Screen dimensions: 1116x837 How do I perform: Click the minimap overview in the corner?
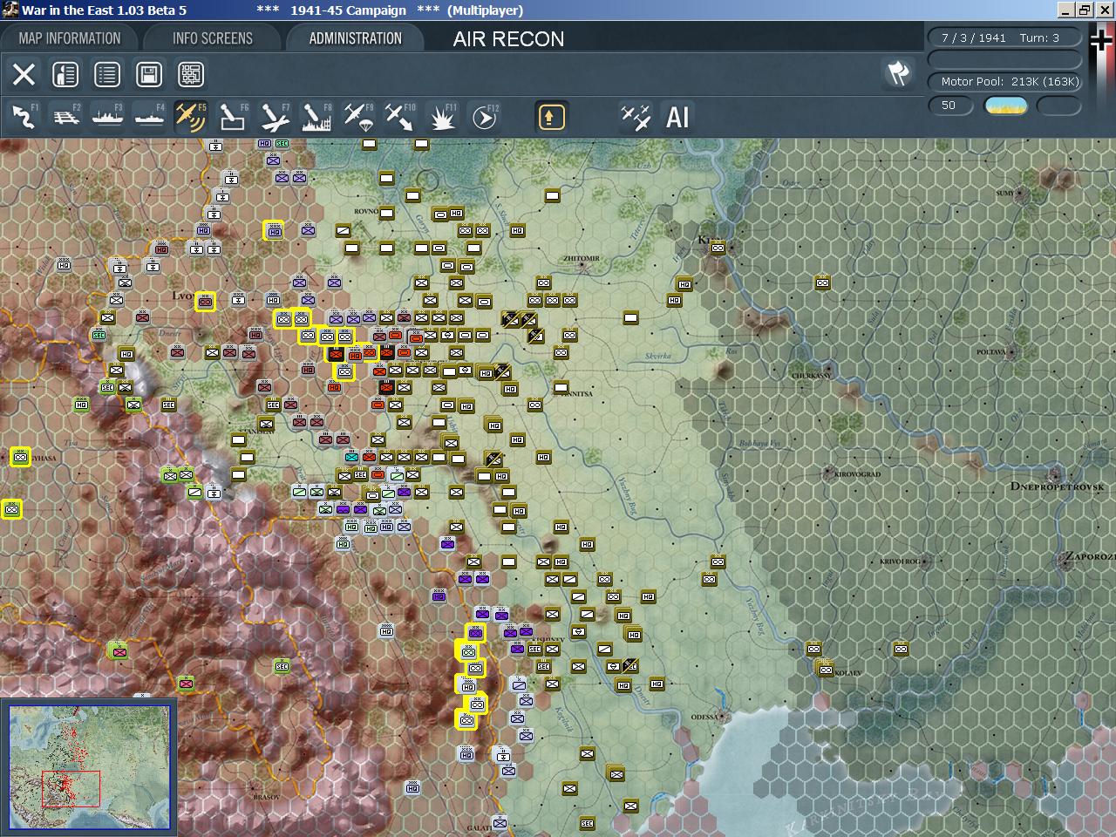click(89, 768)
